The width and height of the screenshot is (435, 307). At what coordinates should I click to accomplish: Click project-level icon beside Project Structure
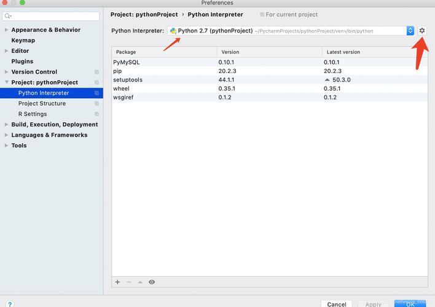[96, 103]
